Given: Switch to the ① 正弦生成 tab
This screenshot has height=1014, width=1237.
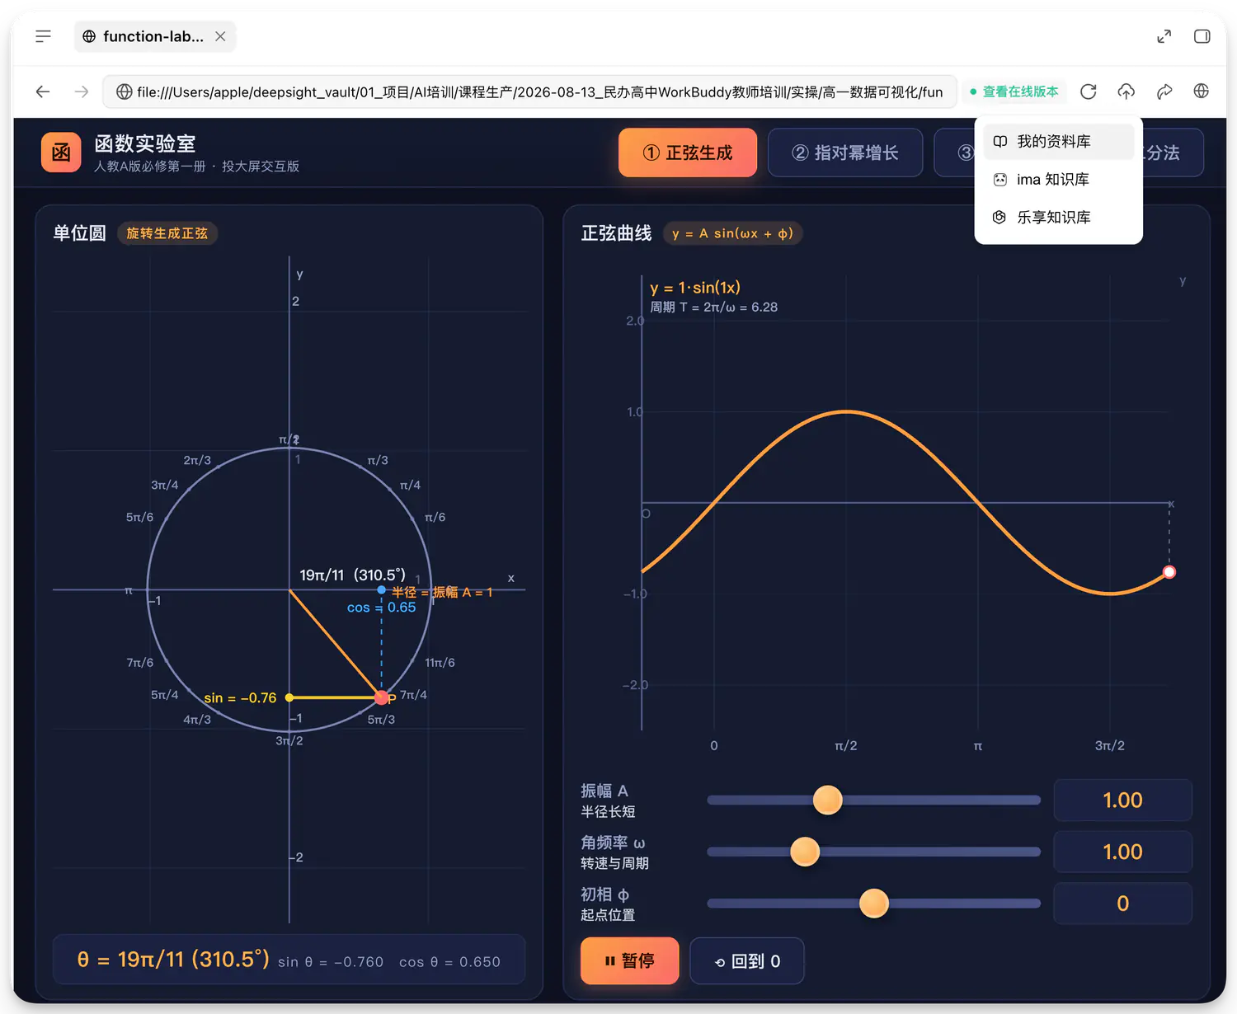Looking at the screenshot, I should pyautogui.click(x=688, y=153).
